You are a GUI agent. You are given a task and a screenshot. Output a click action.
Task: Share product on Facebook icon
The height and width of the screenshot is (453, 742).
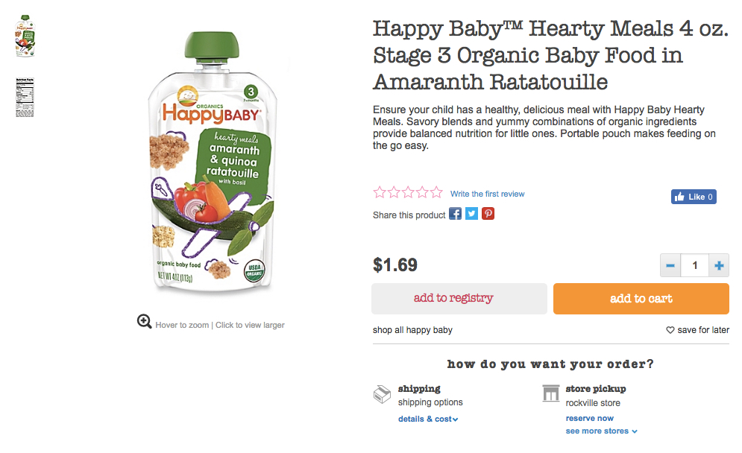tap(455, 214)
